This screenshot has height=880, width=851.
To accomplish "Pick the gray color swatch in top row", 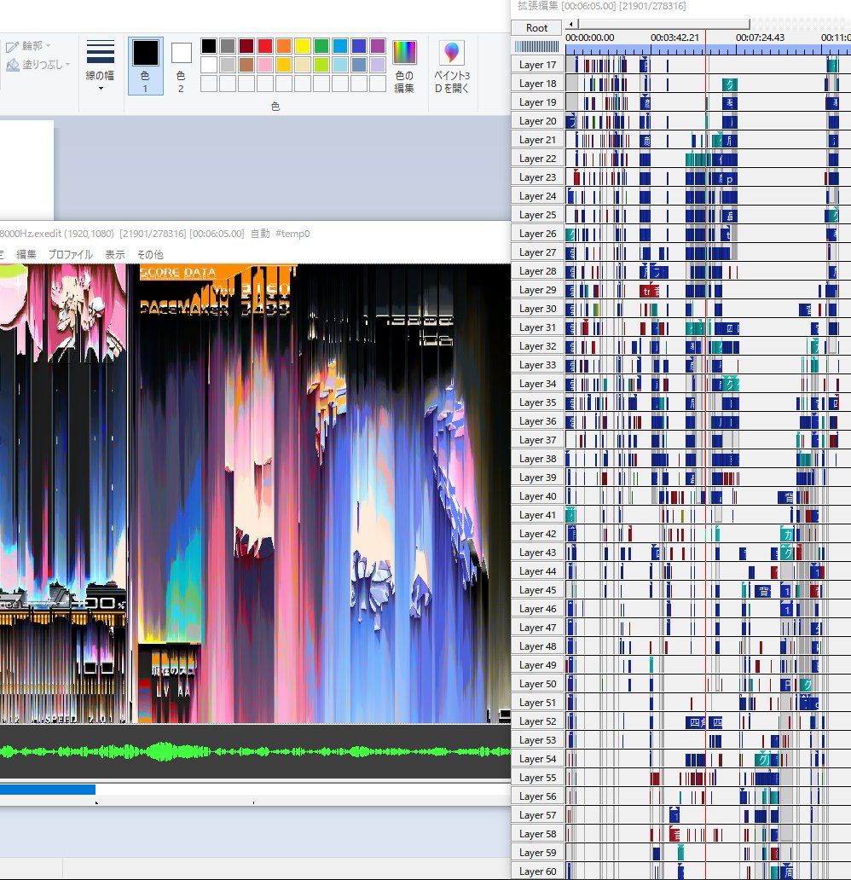I will (x=228, y=45).
